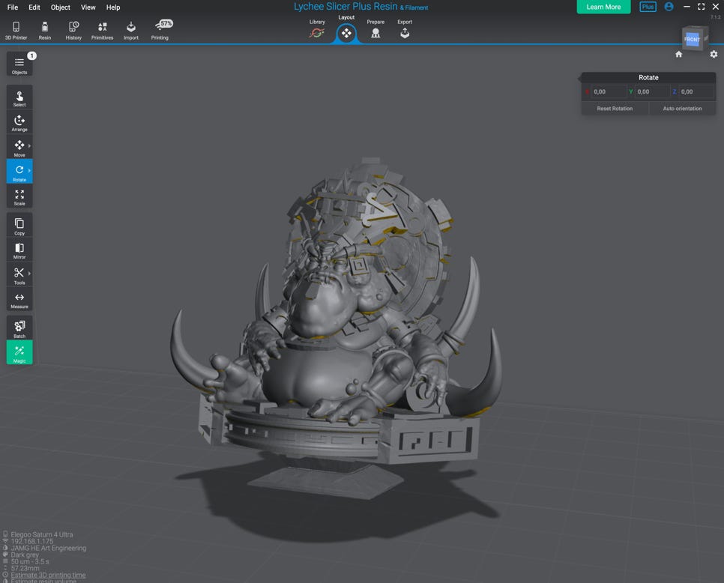Open the Resin settings
This screenshot has width=724, height=583.
(x=45, y=30)
